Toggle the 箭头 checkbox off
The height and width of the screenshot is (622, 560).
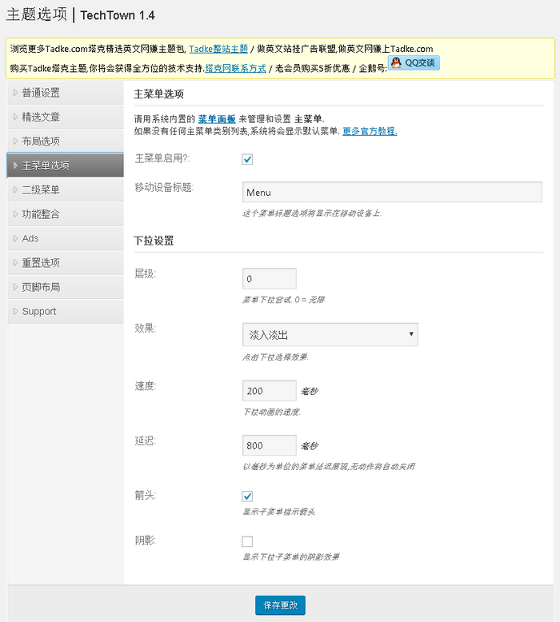247,496
